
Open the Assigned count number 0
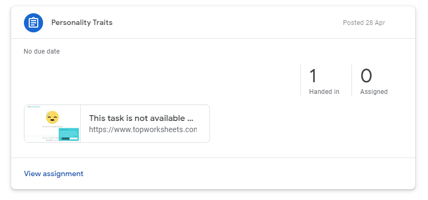366,76
